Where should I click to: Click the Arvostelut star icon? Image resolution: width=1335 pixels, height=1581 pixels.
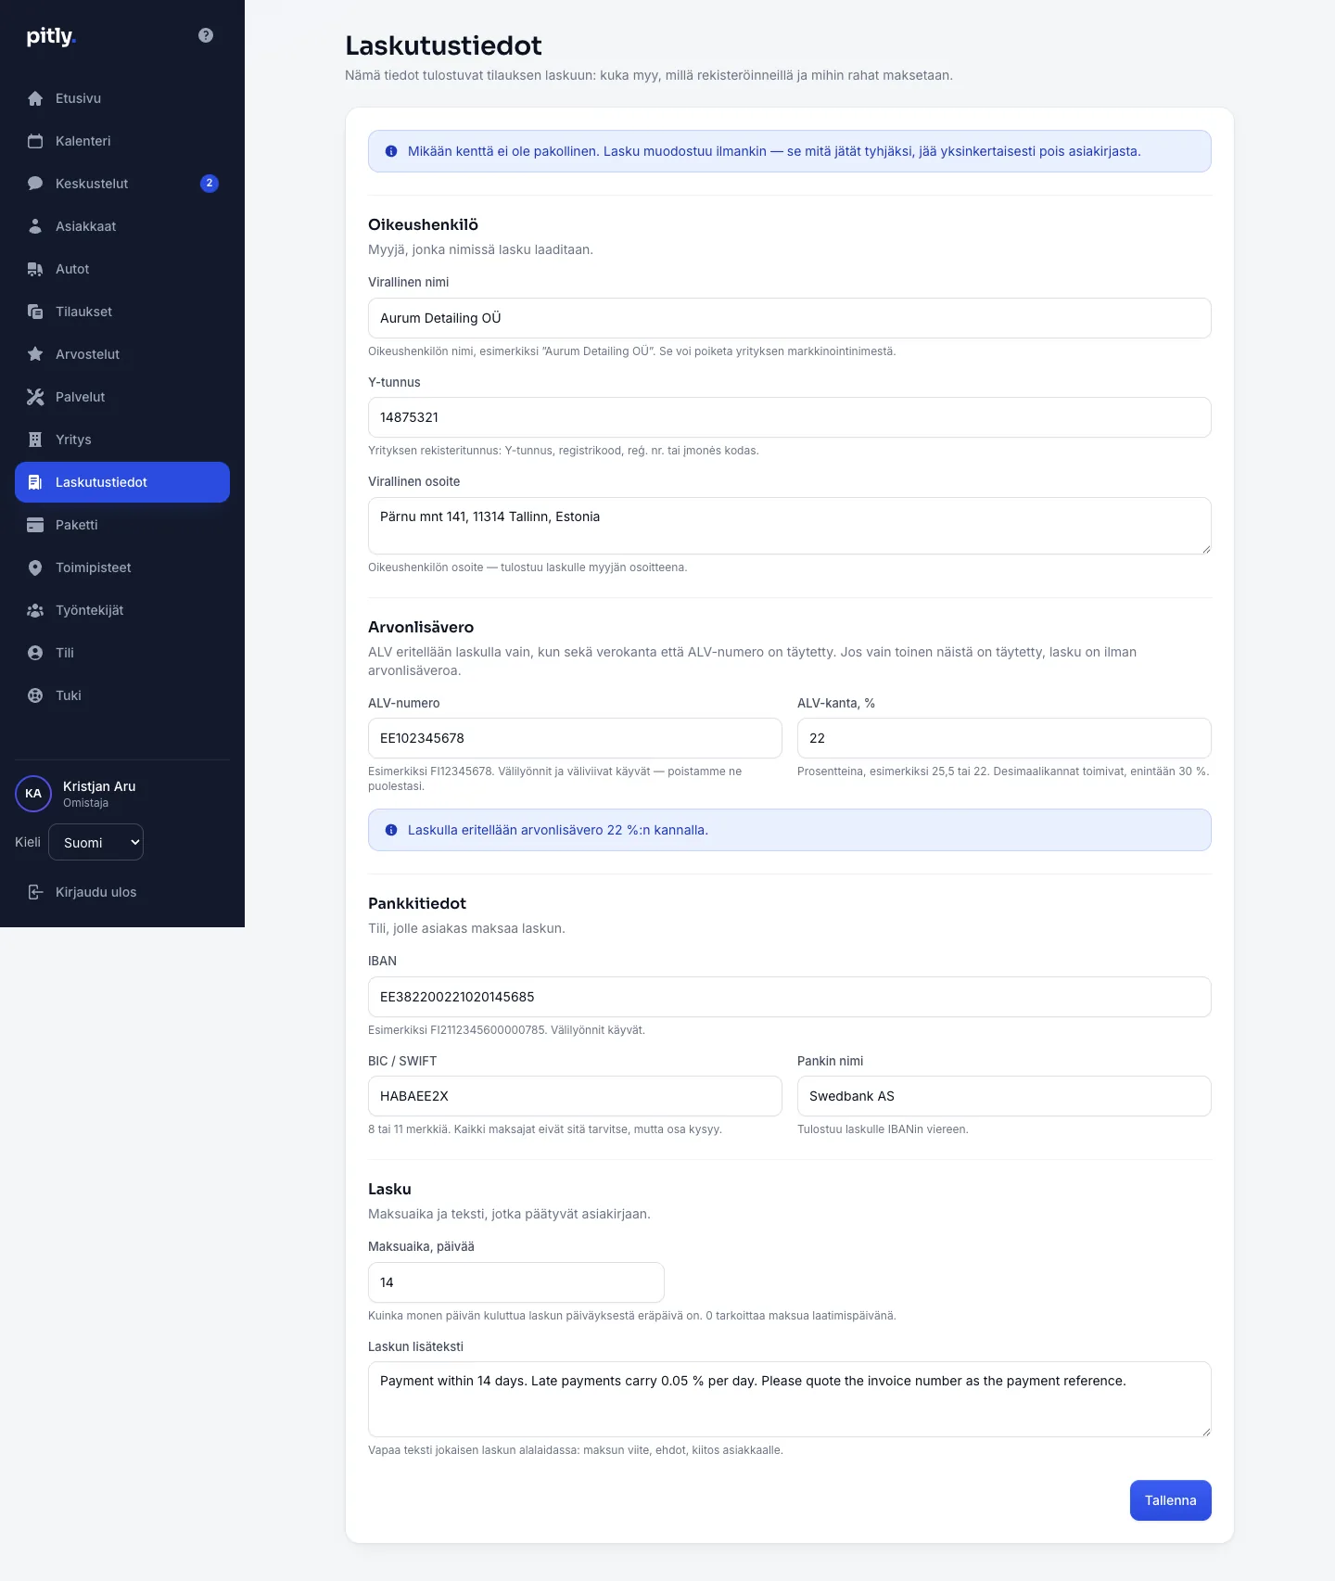pyautogui.click(x=35, y=354)
